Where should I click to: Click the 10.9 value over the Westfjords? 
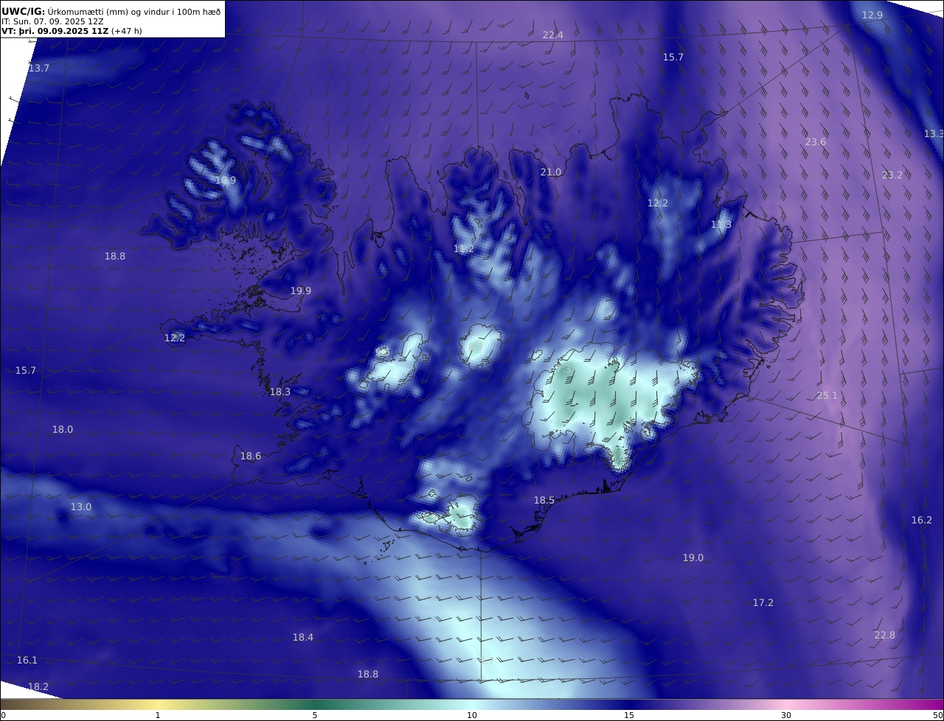225,180
